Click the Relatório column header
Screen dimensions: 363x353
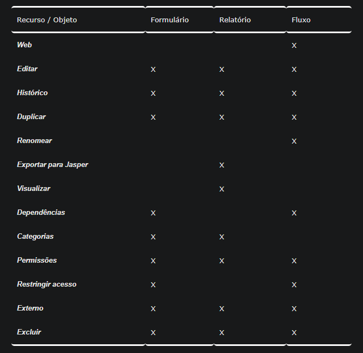point(235,20)
